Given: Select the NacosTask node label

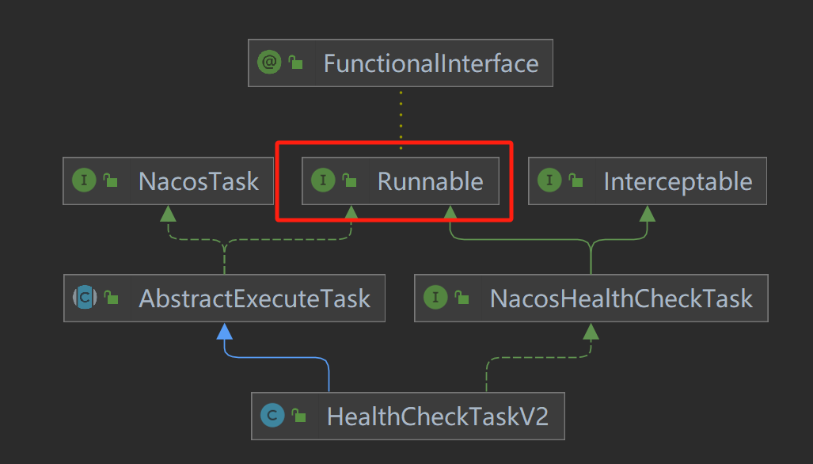Looking at the screenshot, I should point(199,181).
